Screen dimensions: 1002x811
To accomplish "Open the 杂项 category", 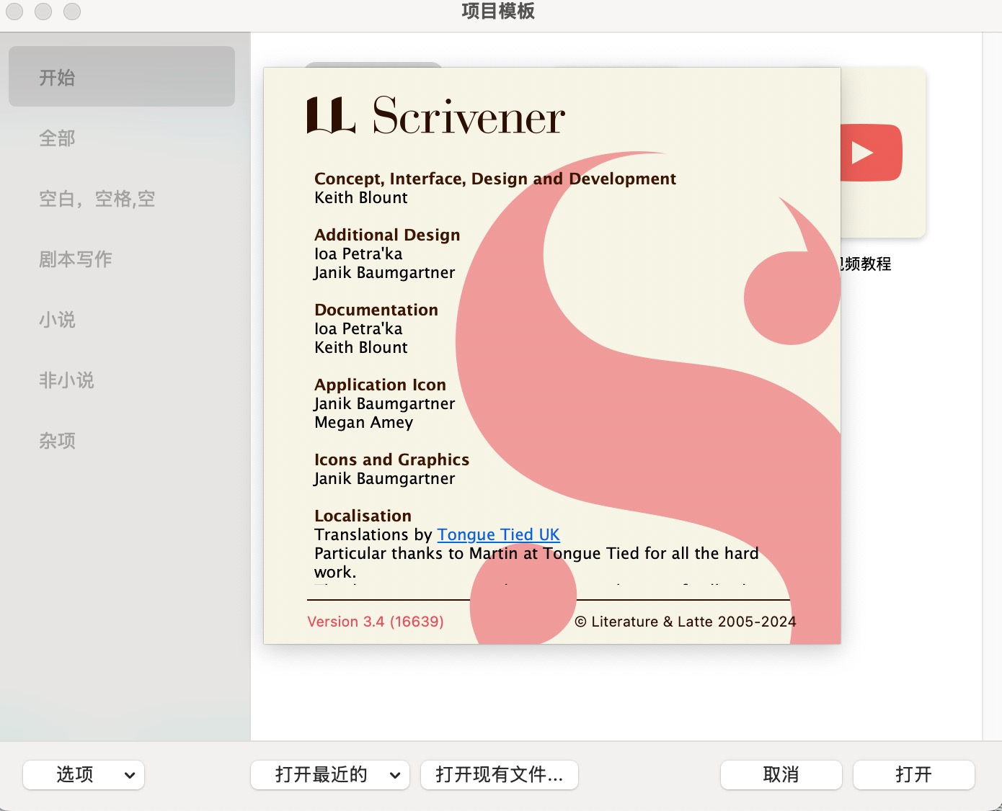I will coord(122,440).
